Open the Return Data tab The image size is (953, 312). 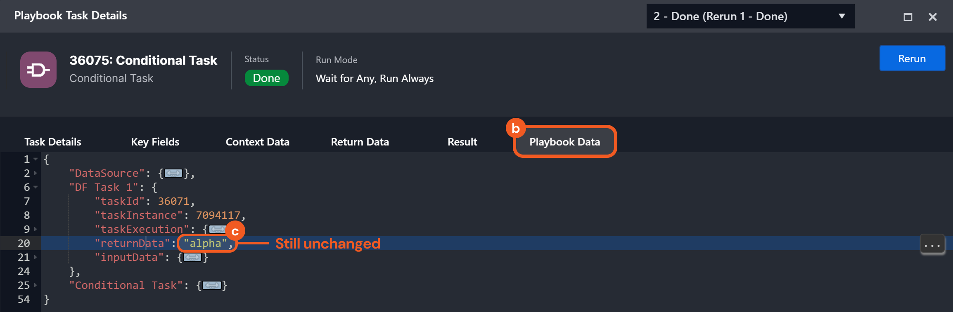[x=360, y=142]
